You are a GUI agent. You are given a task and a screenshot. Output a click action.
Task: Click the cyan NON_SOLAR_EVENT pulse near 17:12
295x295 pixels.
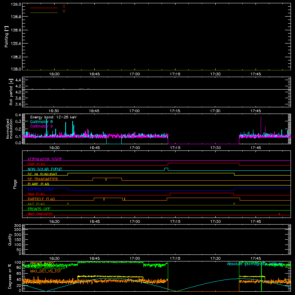166,169
